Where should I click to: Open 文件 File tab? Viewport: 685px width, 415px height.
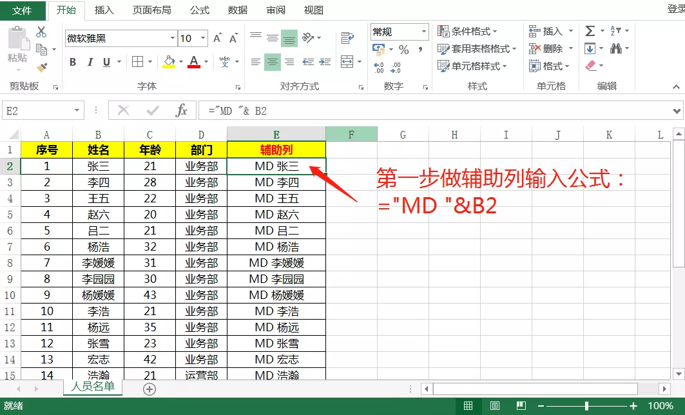(23, 10)
